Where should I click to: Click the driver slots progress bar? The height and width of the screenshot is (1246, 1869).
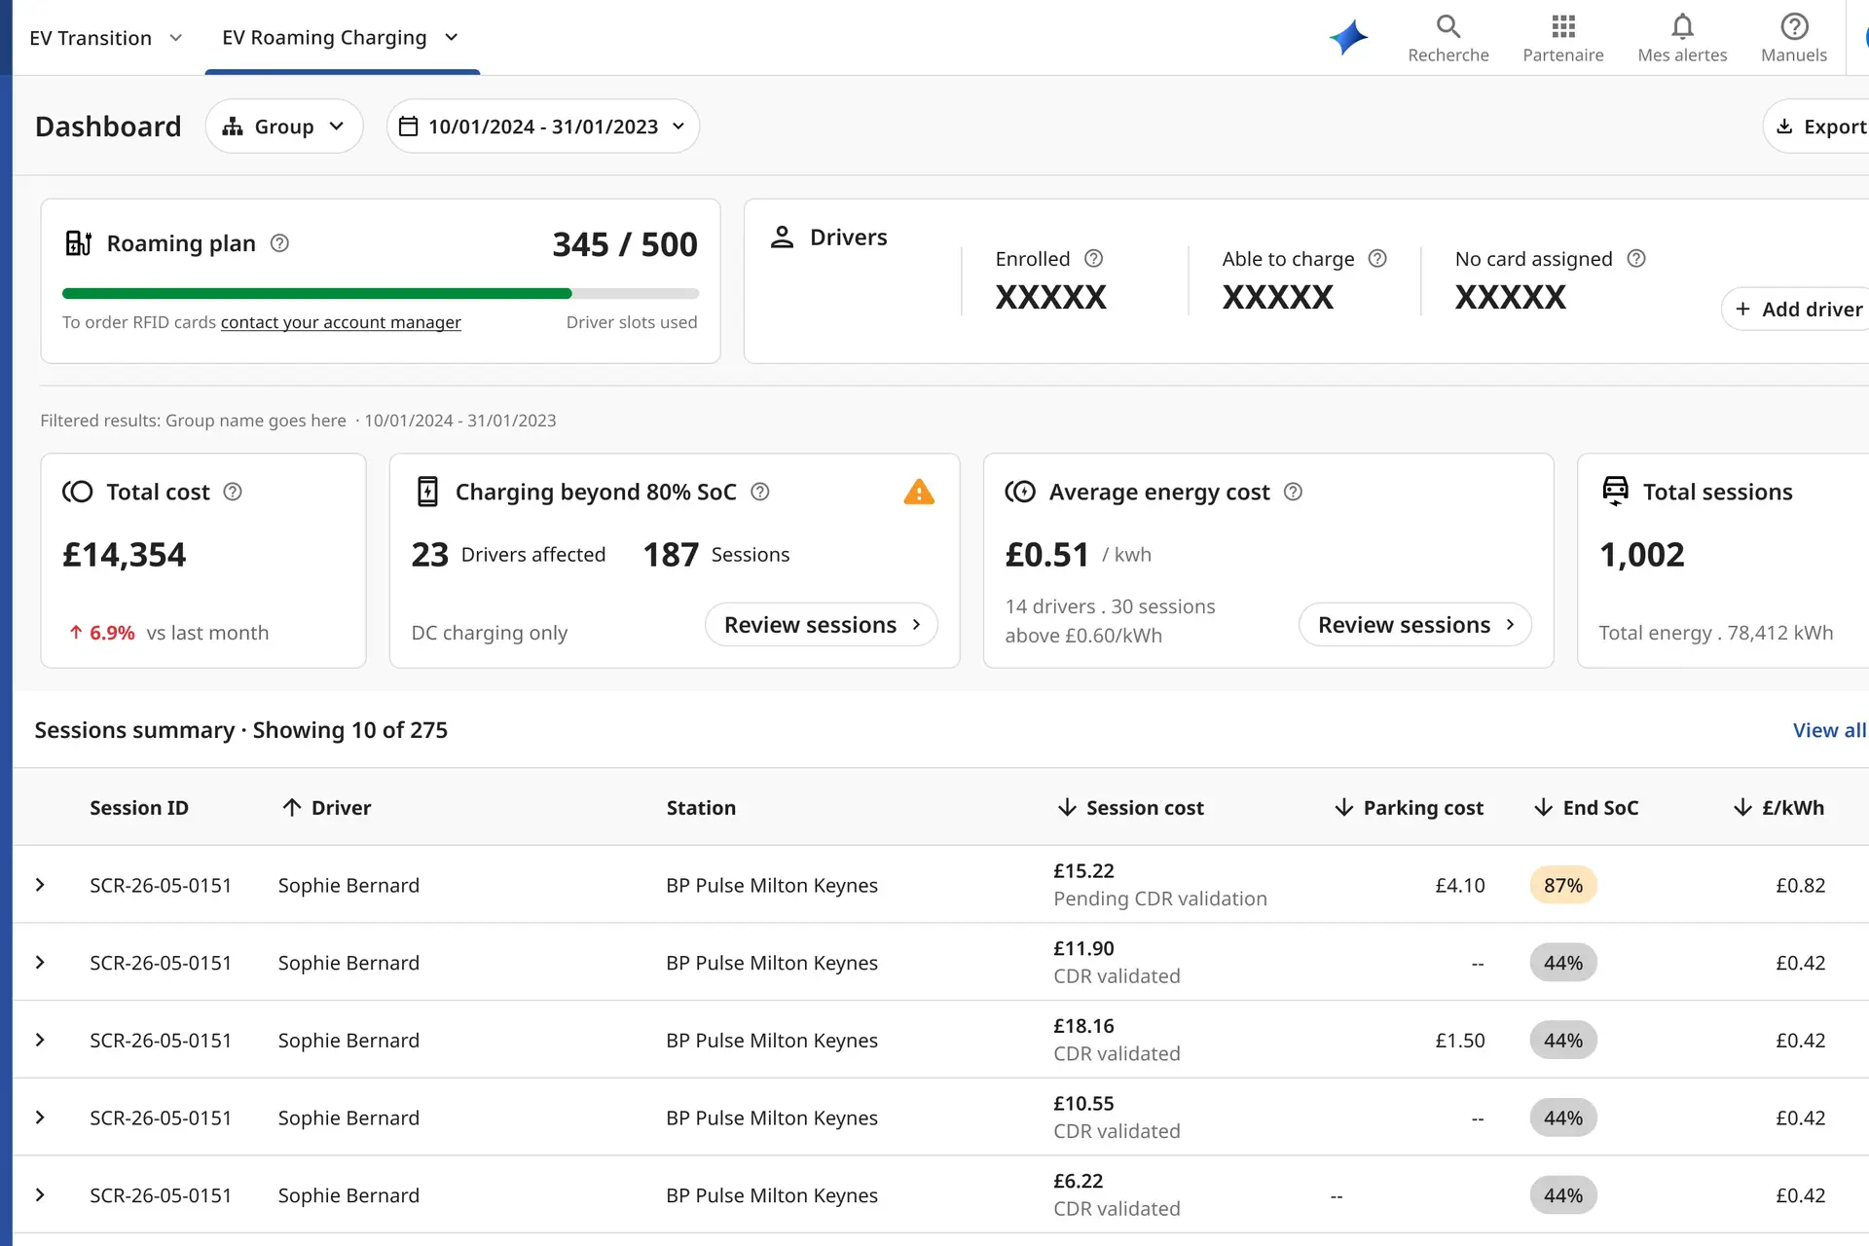click(x=381, y=293)
